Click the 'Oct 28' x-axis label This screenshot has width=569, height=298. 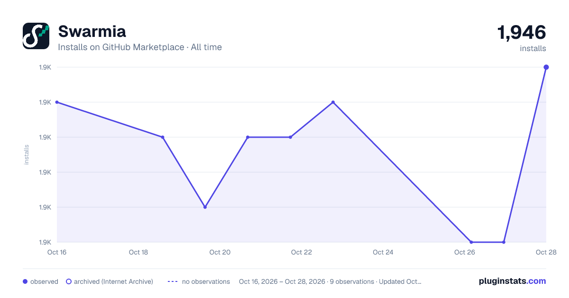click(x=545, y=252)
